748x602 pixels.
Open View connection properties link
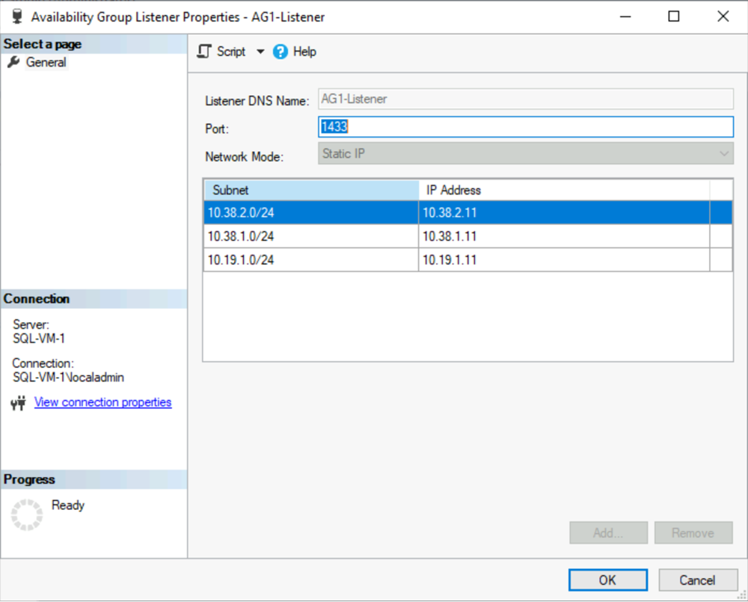point(102,402)
